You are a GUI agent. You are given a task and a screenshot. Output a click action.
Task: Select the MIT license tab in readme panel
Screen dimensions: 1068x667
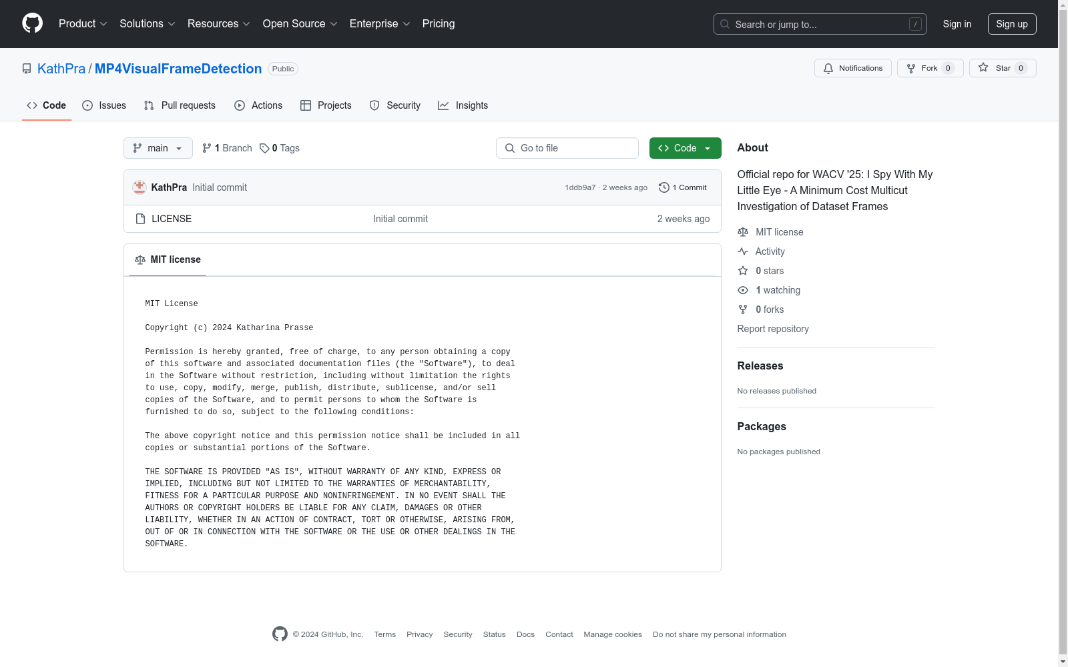pyautogui.click(x=168, y=259)
